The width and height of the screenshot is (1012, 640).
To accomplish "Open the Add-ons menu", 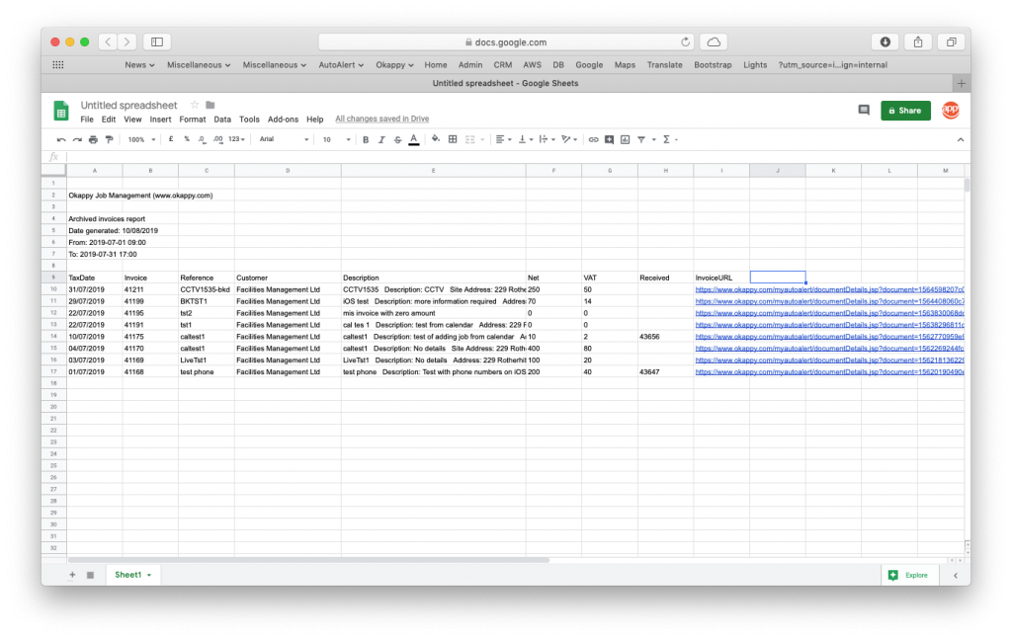I will (284, 120).
